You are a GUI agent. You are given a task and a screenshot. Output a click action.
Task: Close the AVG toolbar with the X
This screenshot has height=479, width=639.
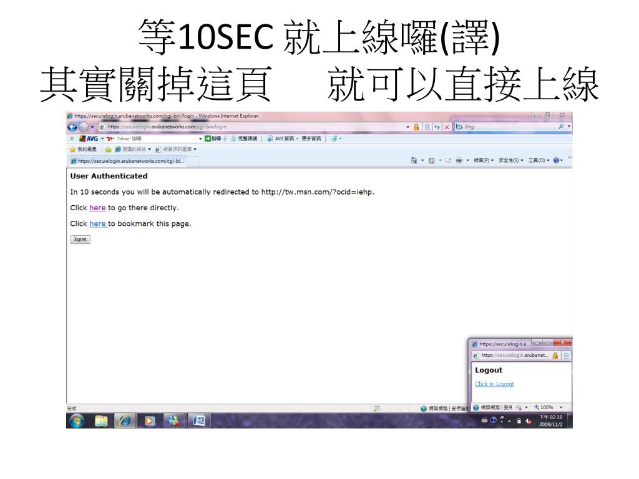tap(72, 138)
